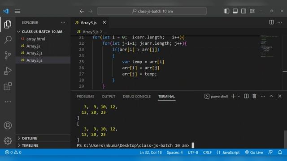Click the breadcrumb ellipsis after Array3.js
Viewport: 287px width, 161px height.
[x=105, y=32]
